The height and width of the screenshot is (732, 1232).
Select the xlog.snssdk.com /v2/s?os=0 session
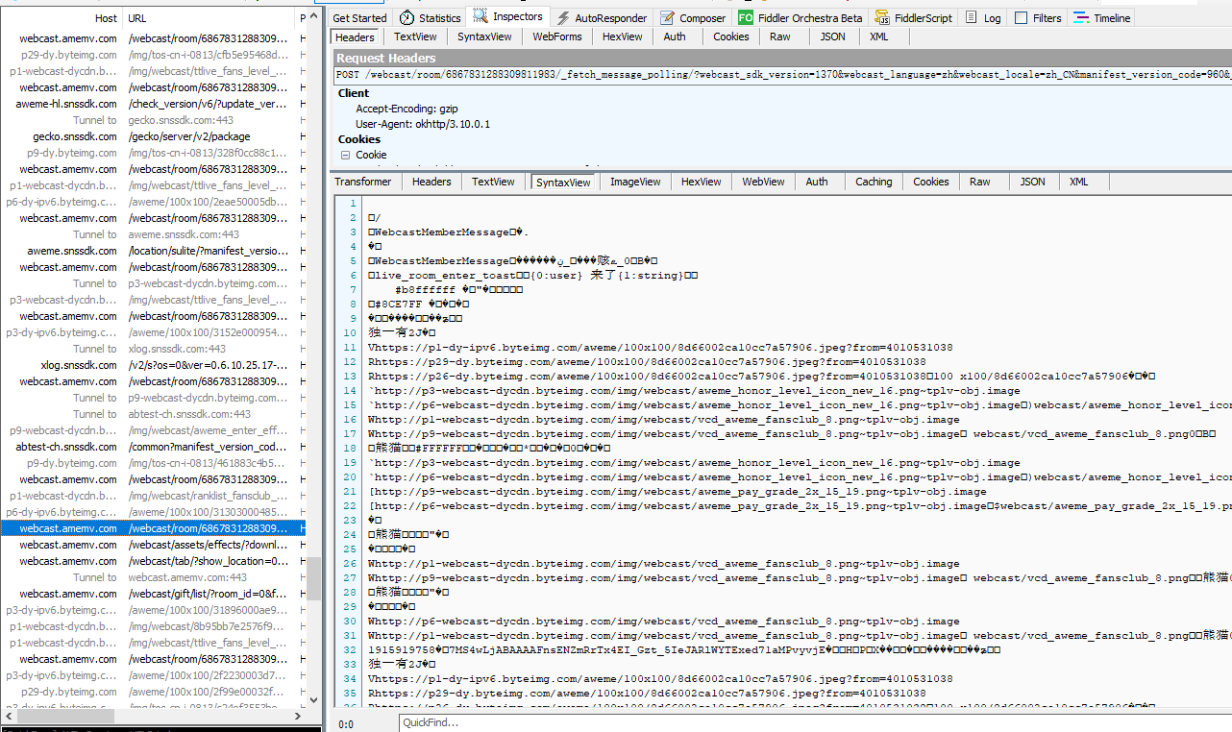(x=154, y=365)
